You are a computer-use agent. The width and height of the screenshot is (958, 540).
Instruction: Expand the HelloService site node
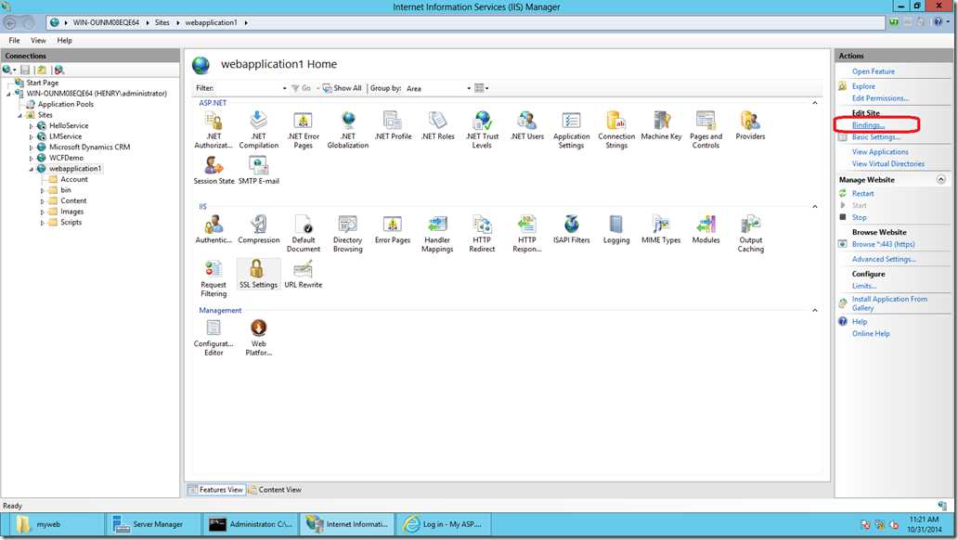pyautogui.click(x=32, y=126)
